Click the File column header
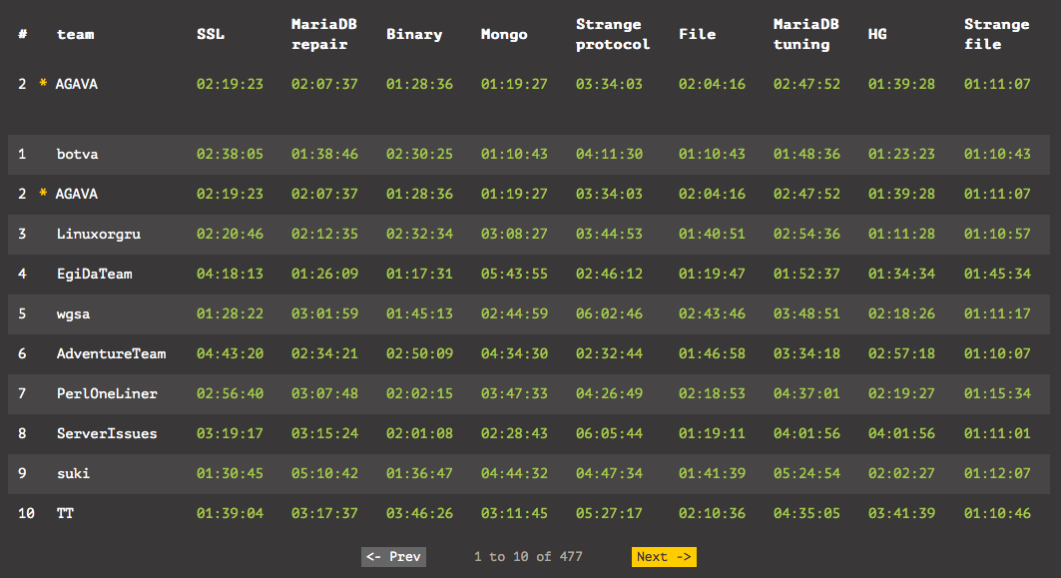The height and width of the screenshot is (578, 1061). click(697, 34)
